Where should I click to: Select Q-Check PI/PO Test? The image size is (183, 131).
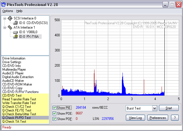pos(25,118)
